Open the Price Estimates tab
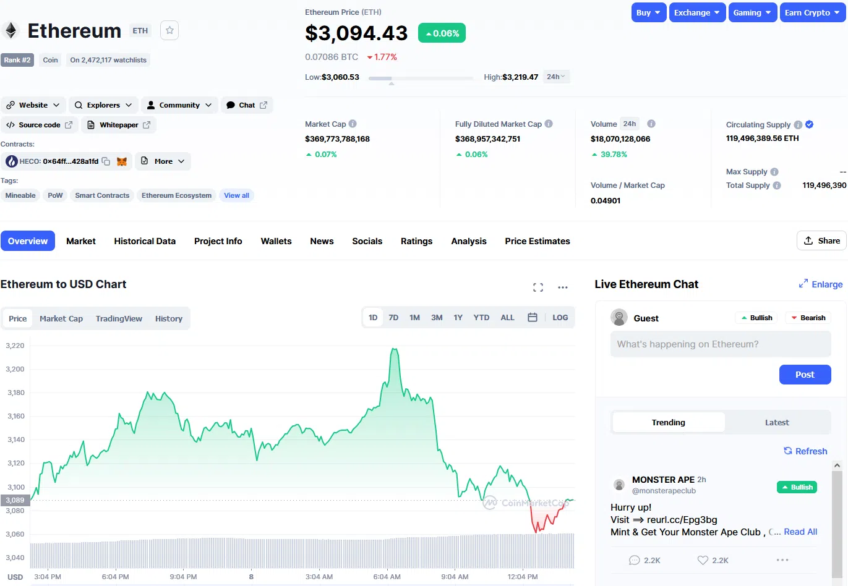 click(x=537, y=241)
